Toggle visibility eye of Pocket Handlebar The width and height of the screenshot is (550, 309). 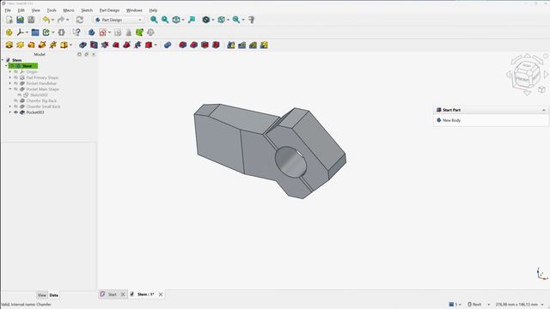point(15,83)
